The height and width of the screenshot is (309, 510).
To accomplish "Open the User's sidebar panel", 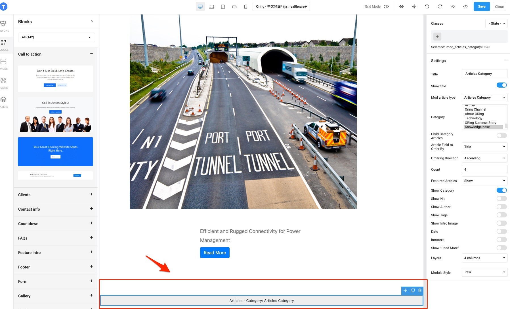I will point(4,83).
